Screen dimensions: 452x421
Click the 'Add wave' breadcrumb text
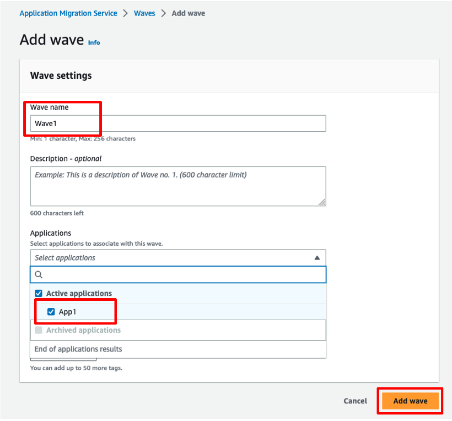click(x=189, y=13)
